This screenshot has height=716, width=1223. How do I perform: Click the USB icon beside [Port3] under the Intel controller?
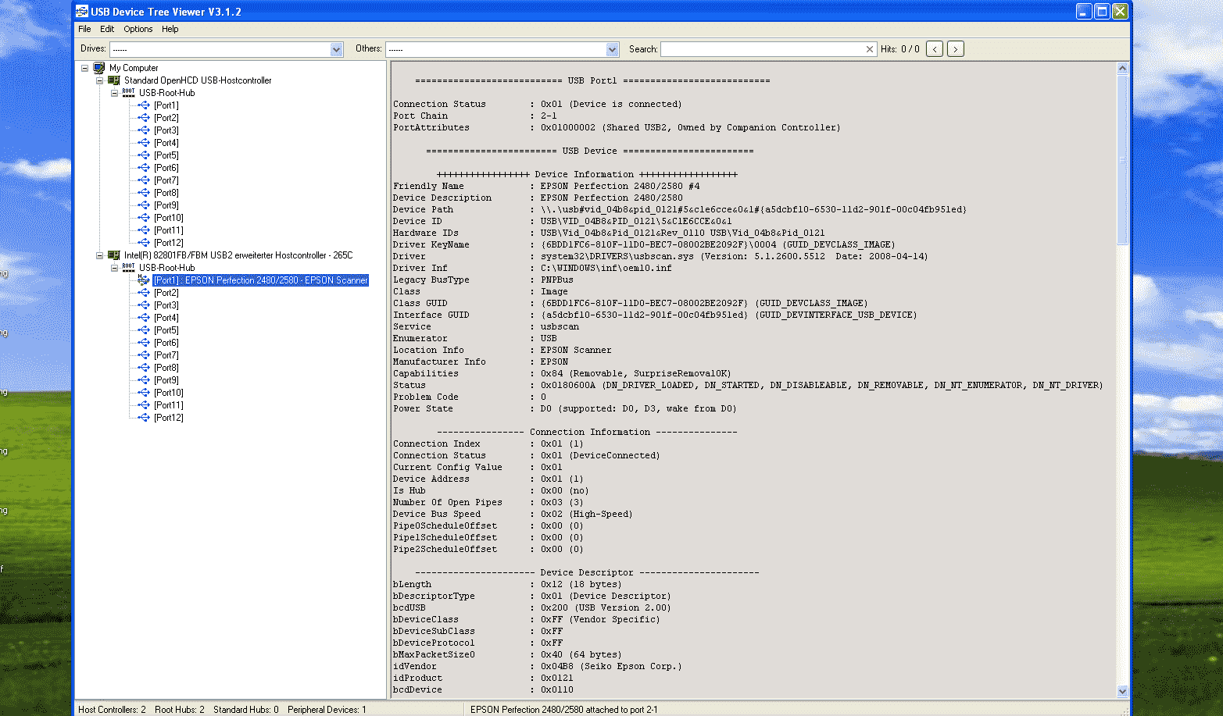[144, 305]
